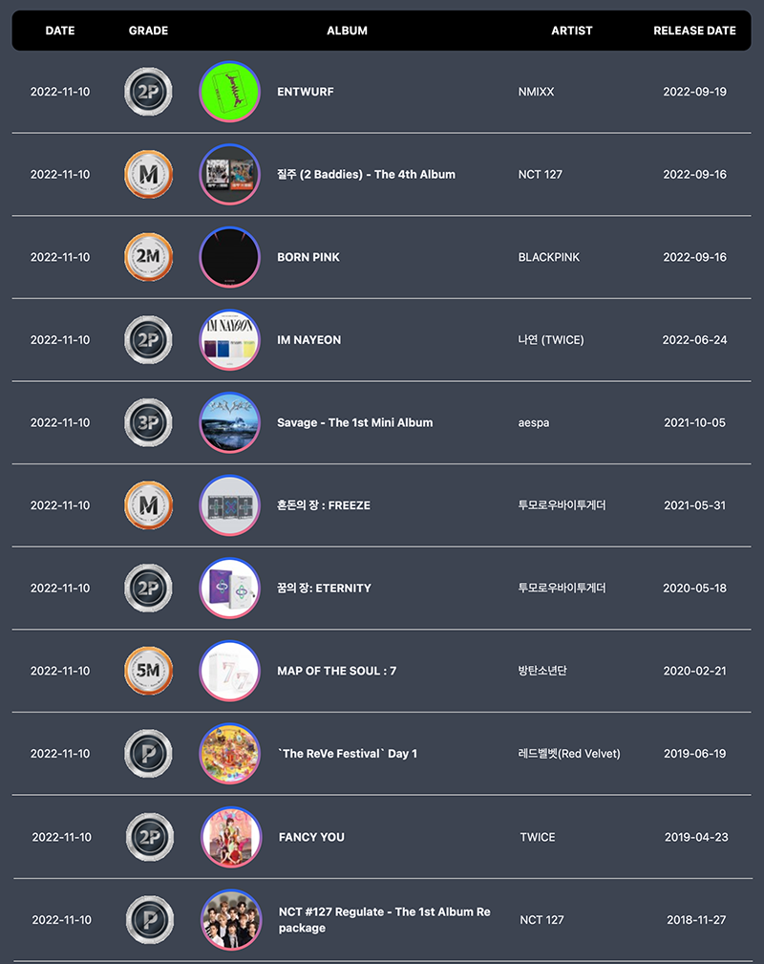The height and width of the screenshot is (964, 764).
Task: Open the MAP OF THE SOUL : 7 album title
Action: (x=337, y=671)
